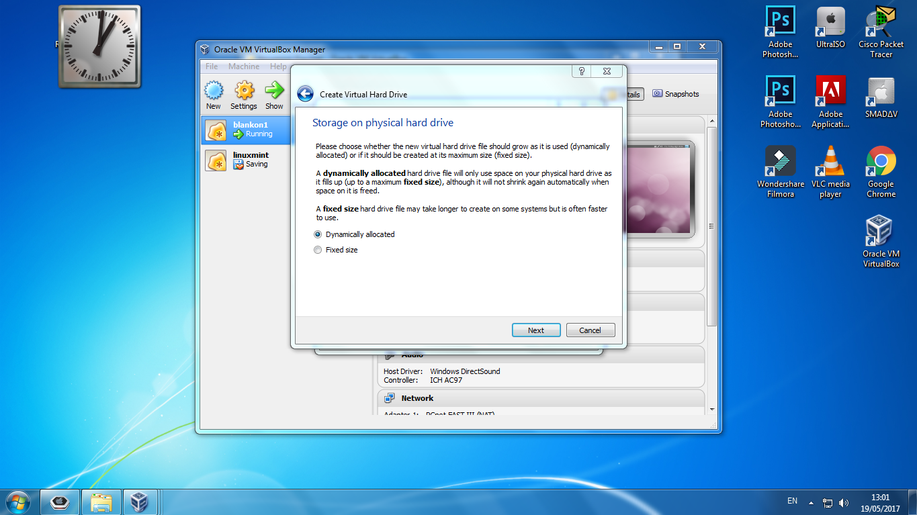
Task: Open VLC media player desktop shortcut
Action: click(830, 172)
